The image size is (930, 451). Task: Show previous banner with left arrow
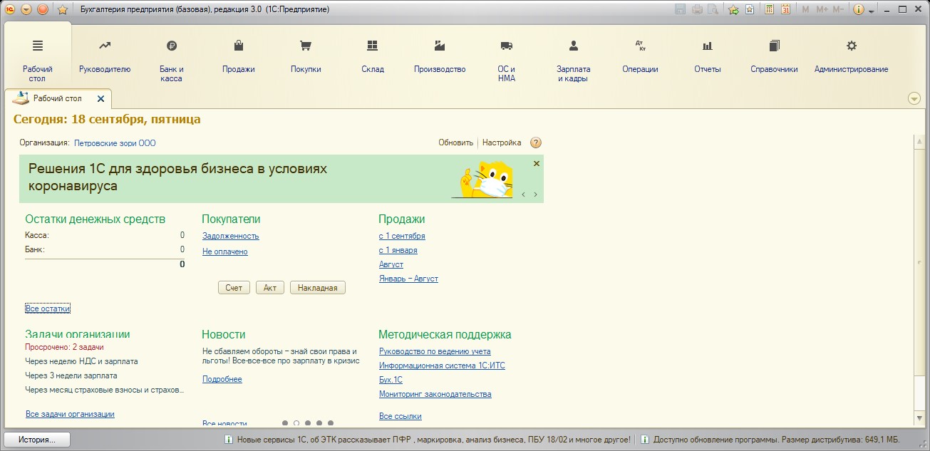pos(523,195)
